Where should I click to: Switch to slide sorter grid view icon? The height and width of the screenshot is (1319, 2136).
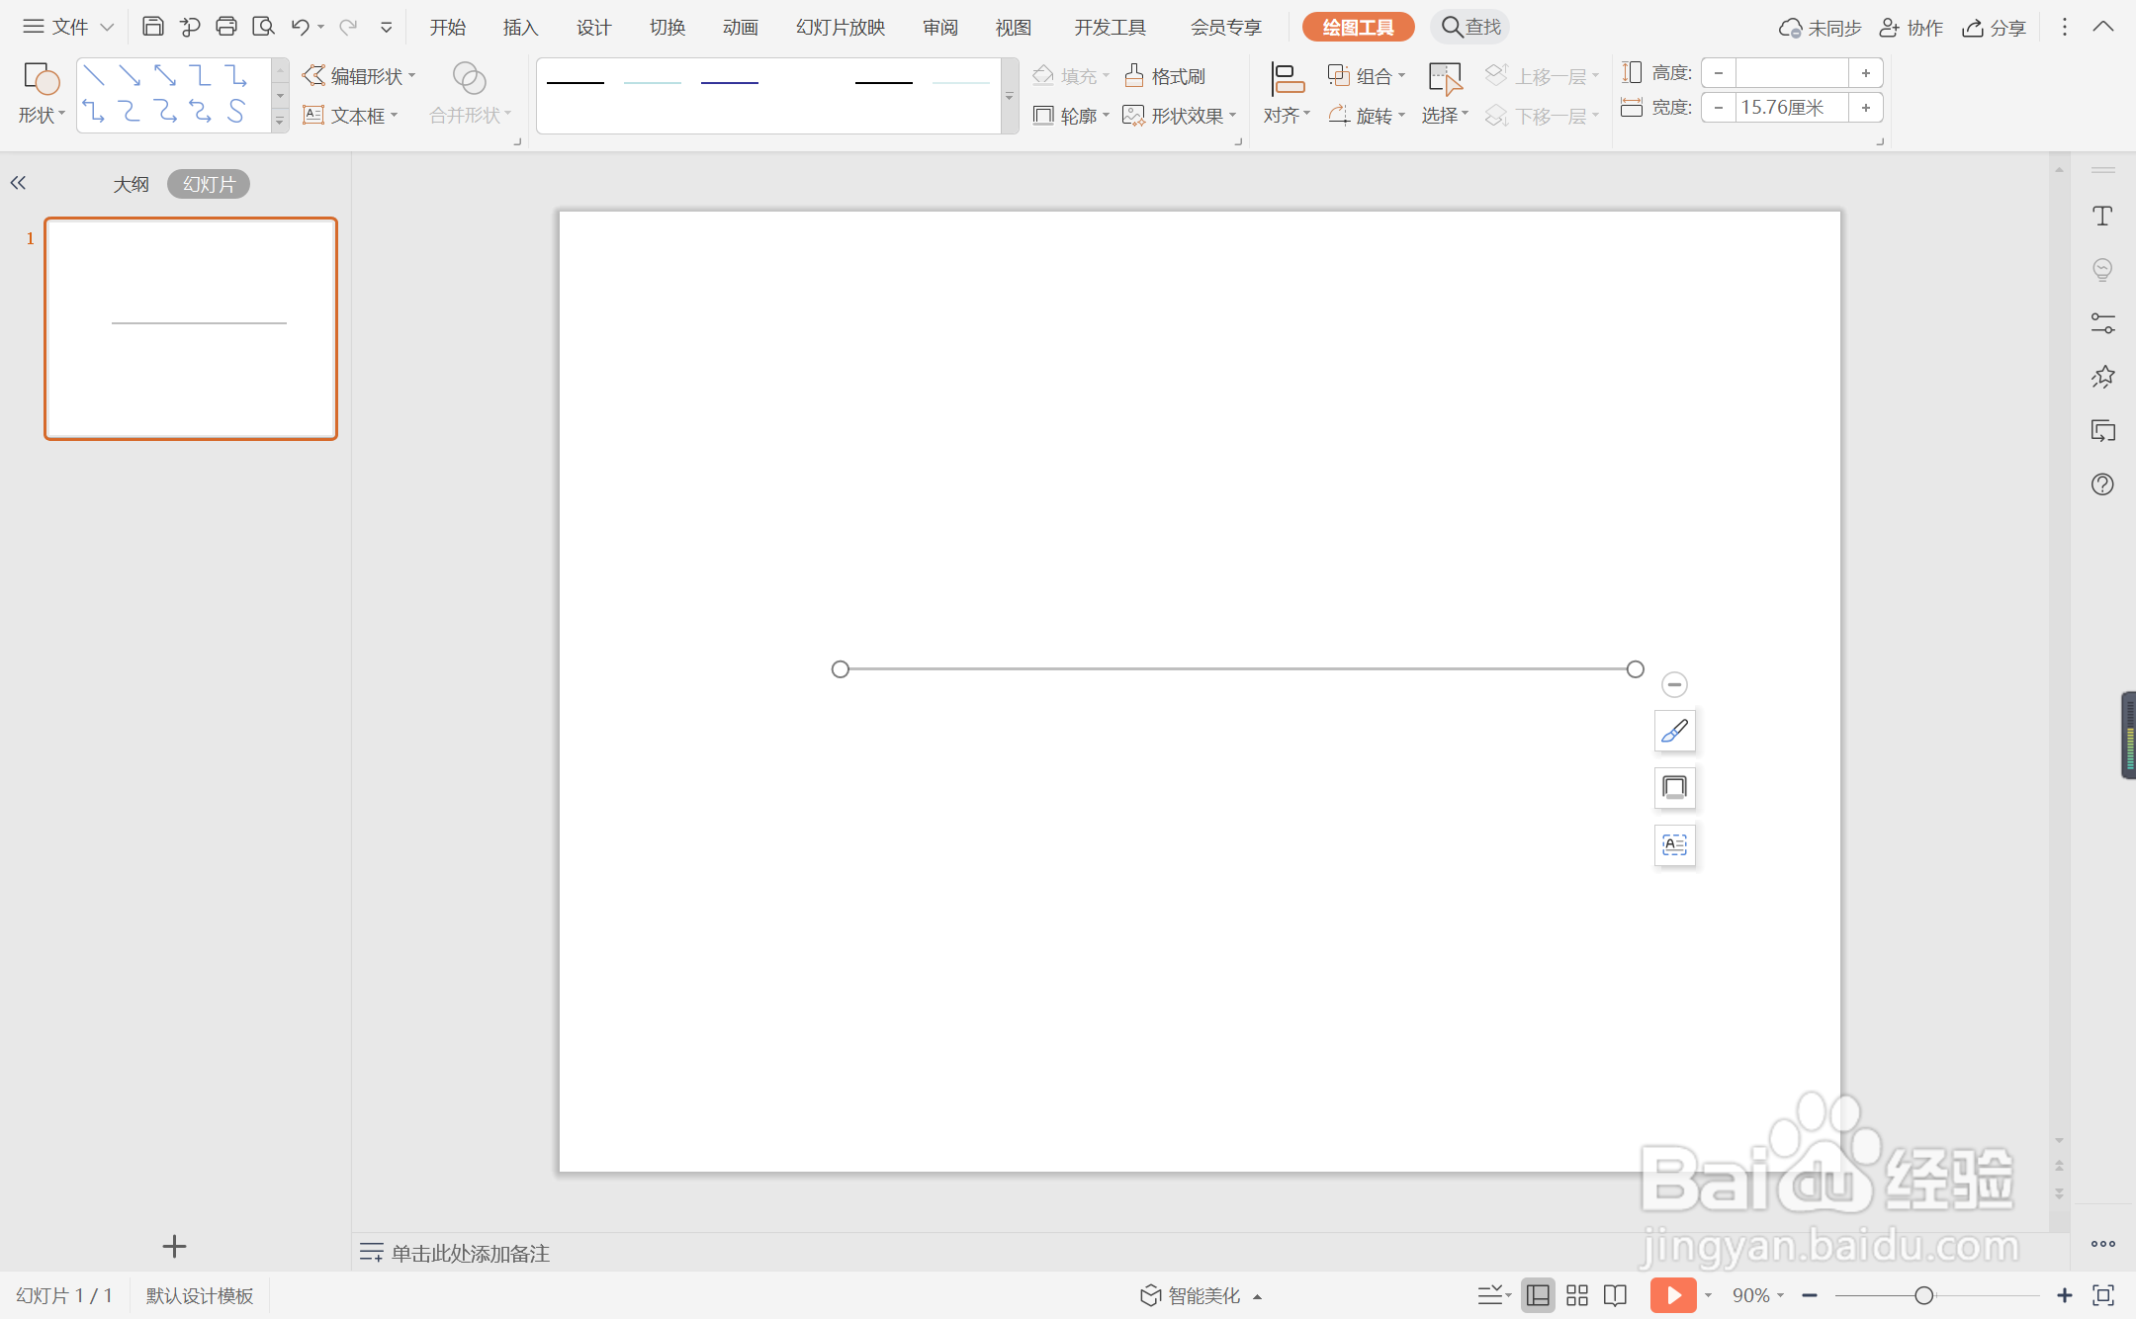1577,1295
